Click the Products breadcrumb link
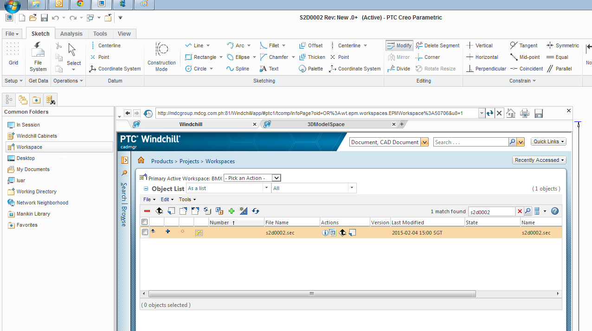The image size is (592, 331). [x=162, y=161]
